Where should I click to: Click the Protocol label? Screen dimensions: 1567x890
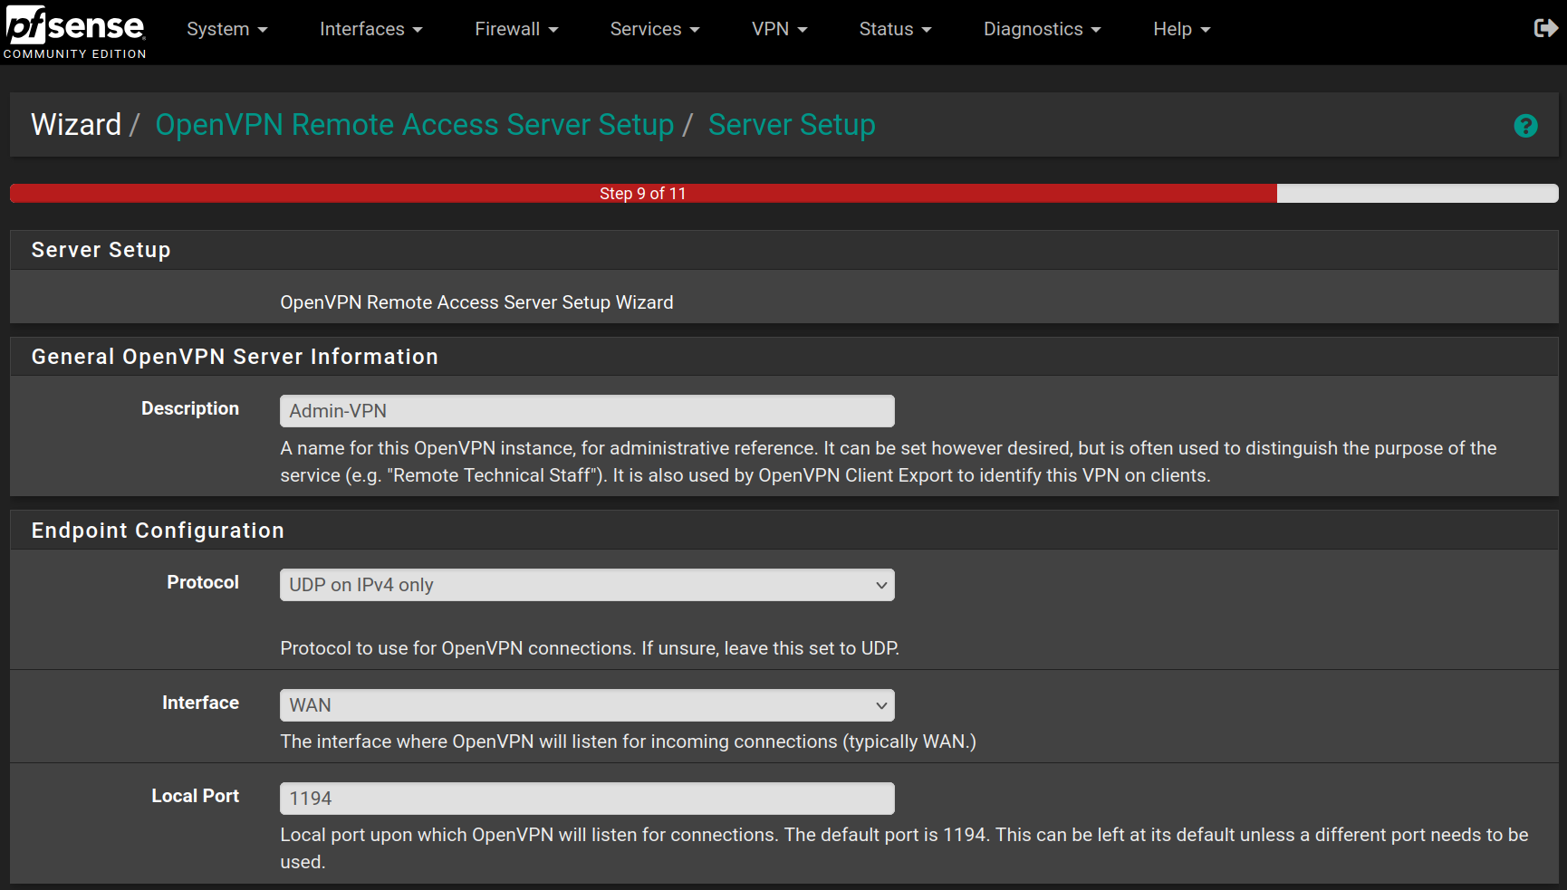[203, 582]
